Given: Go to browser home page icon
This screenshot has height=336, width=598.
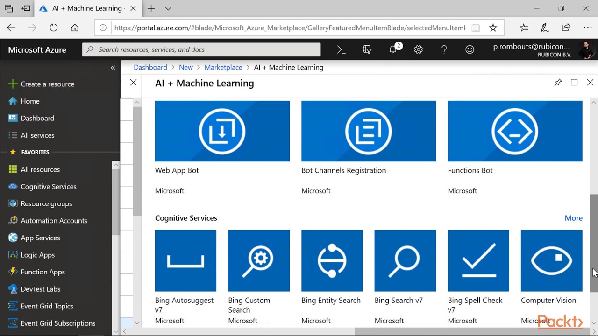Looking at the screenshot, I should tap(75, 28).
